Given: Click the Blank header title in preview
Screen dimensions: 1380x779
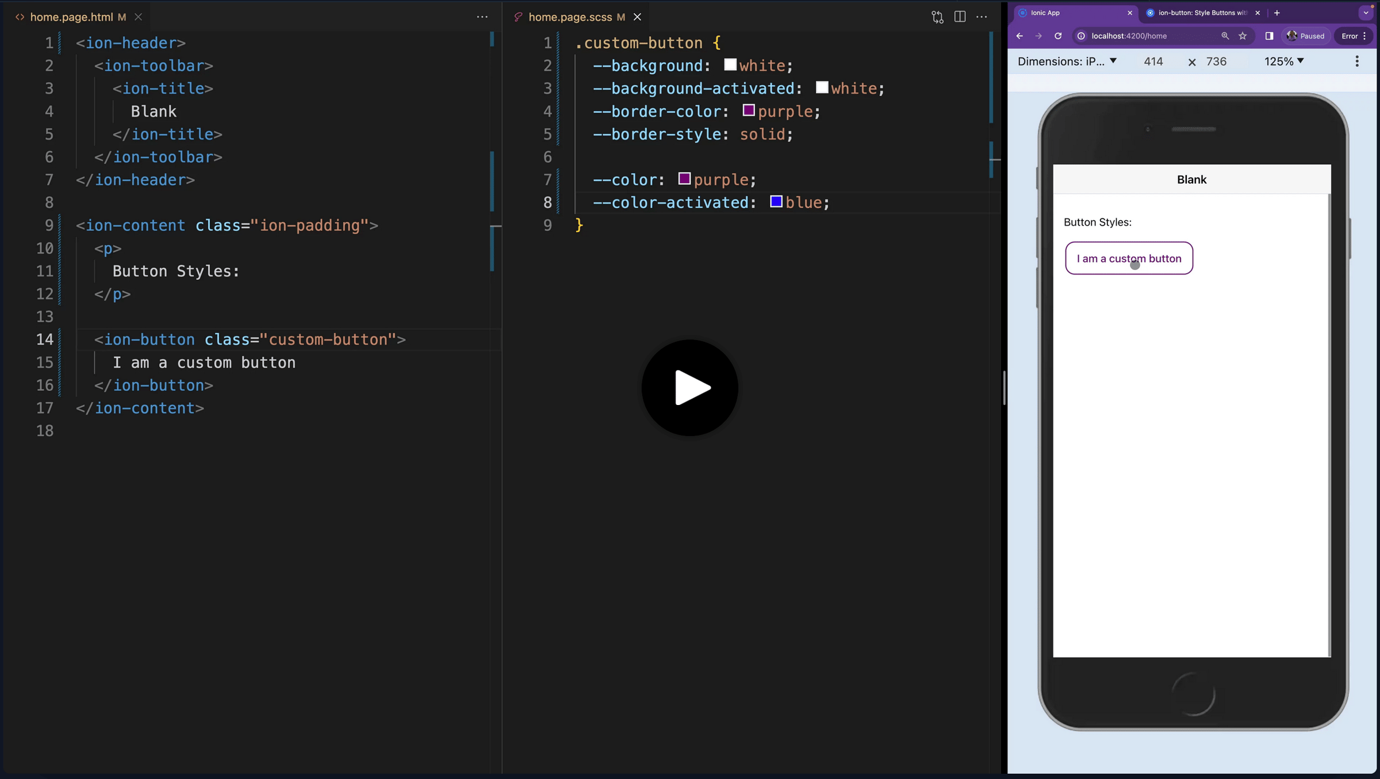Looking at the screenshot, I should tap(1191, 180).
